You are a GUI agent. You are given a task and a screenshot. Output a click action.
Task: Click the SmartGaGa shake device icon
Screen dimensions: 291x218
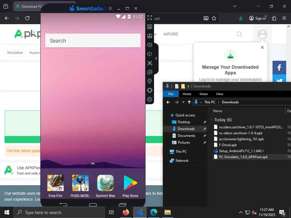(x=149, y=90)
